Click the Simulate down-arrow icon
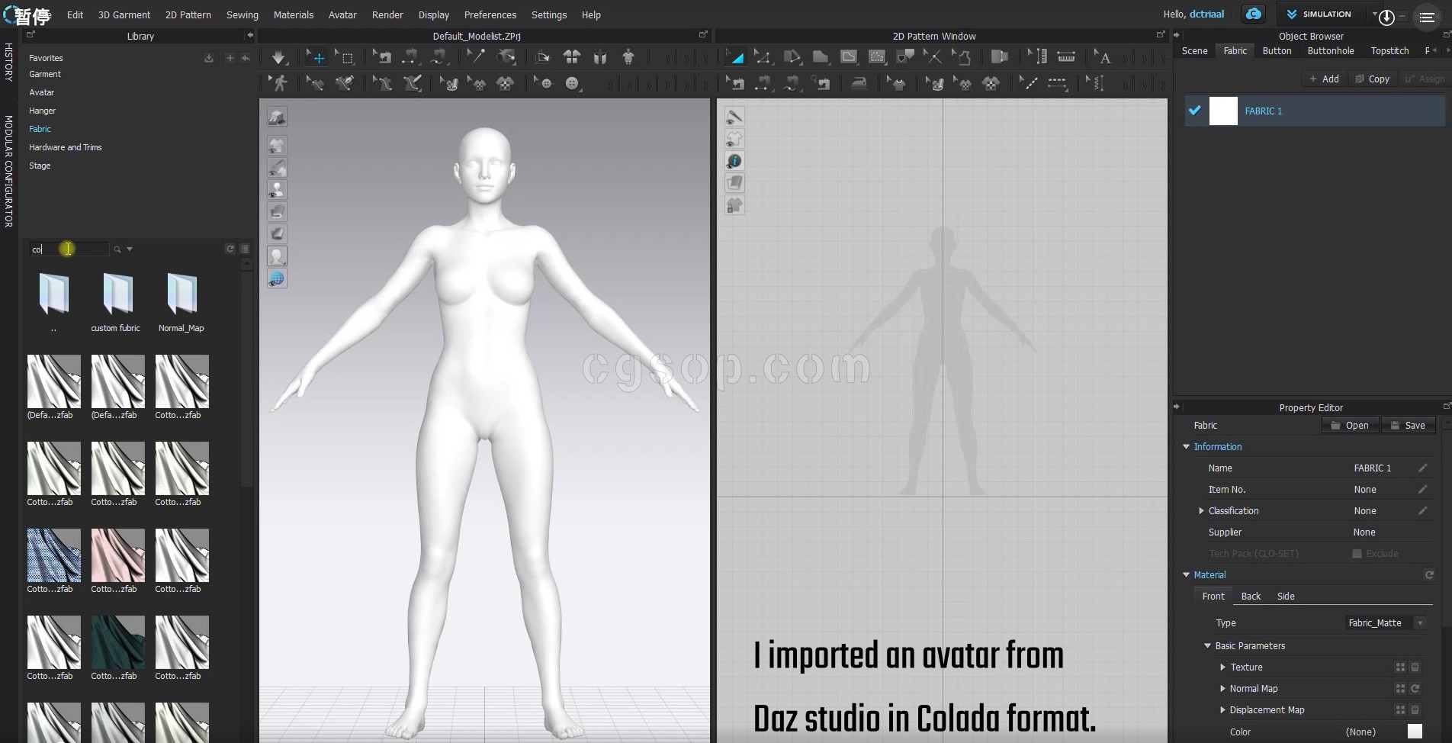 (278, 57)
